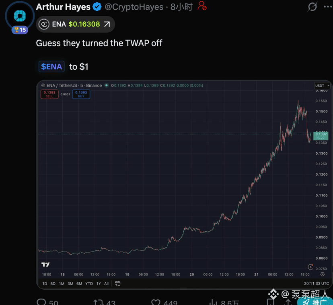Click the lightning go-to-realtime icon
This screenshot has height=305, width=333.
click(310, 267)
